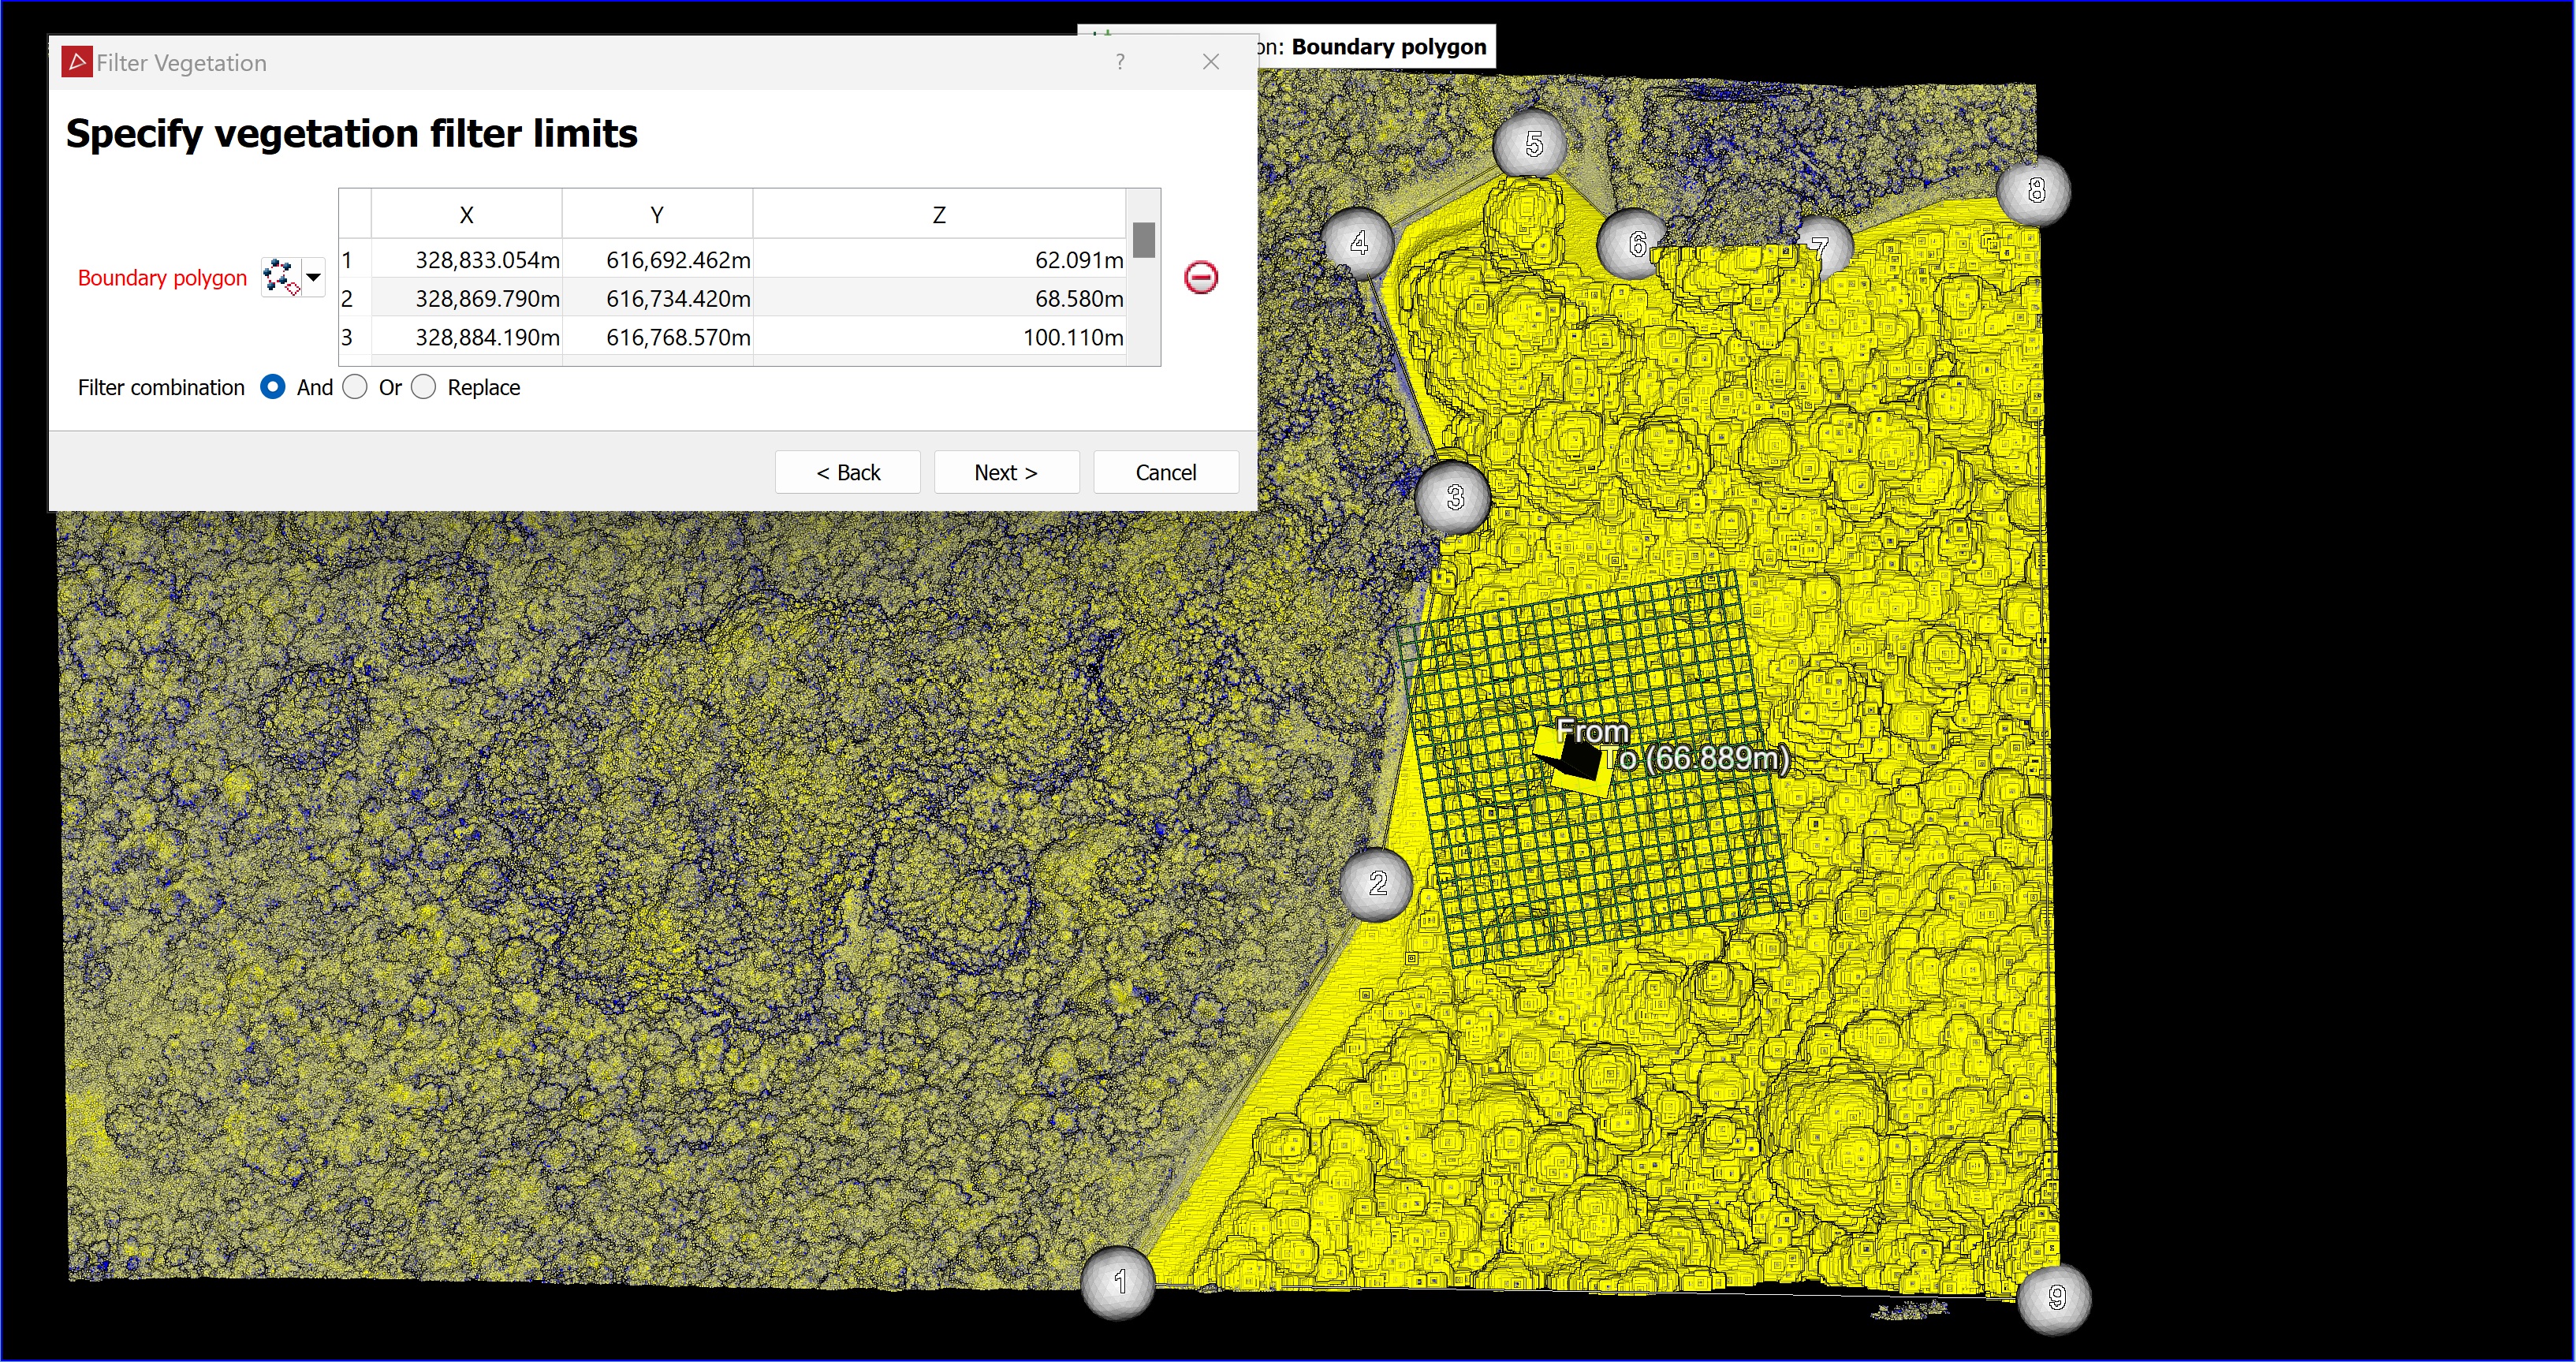Click the X value in row 1
Image resolution: width=2576 pixels, height=1362 pixels.
pos(487,260)
